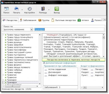This screenshot has width=109, height=94.
Task: Select Трава пастушьей сумки item
Action: [x=19, y=52]
